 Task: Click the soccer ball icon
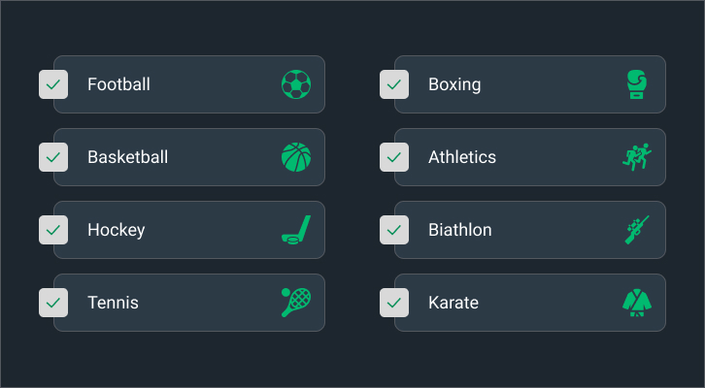[x=296, y=84]
